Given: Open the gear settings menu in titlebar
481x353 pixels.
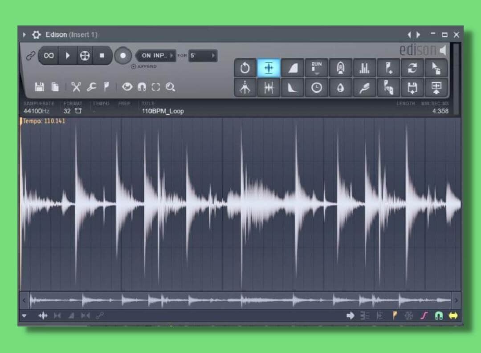Looking at the screenshot, I should [x=36, y=35].
